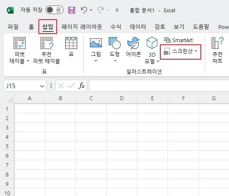Switch to the 홈 (Home) tab

tap(31, 27)
